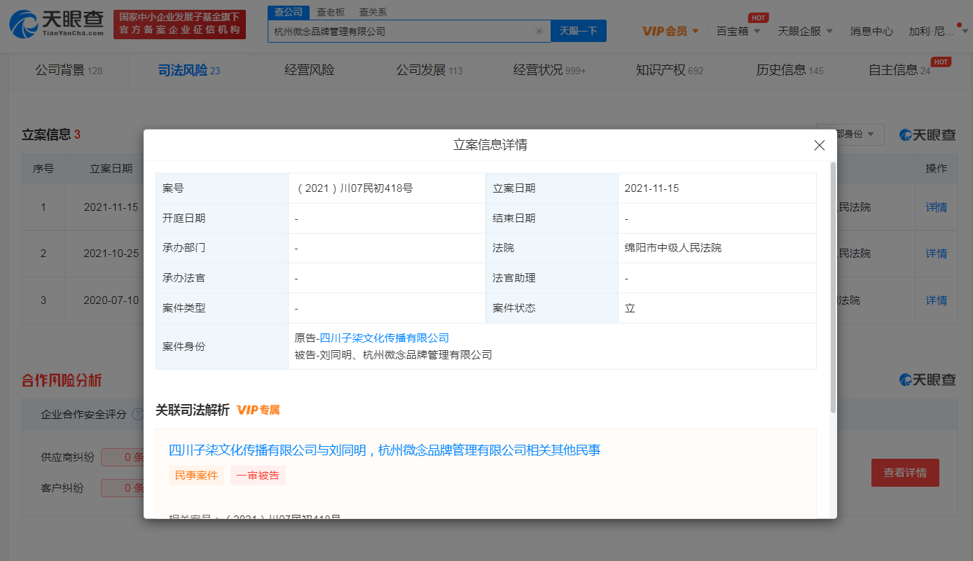Select the 司法风险 section tab

pos(188,70)
